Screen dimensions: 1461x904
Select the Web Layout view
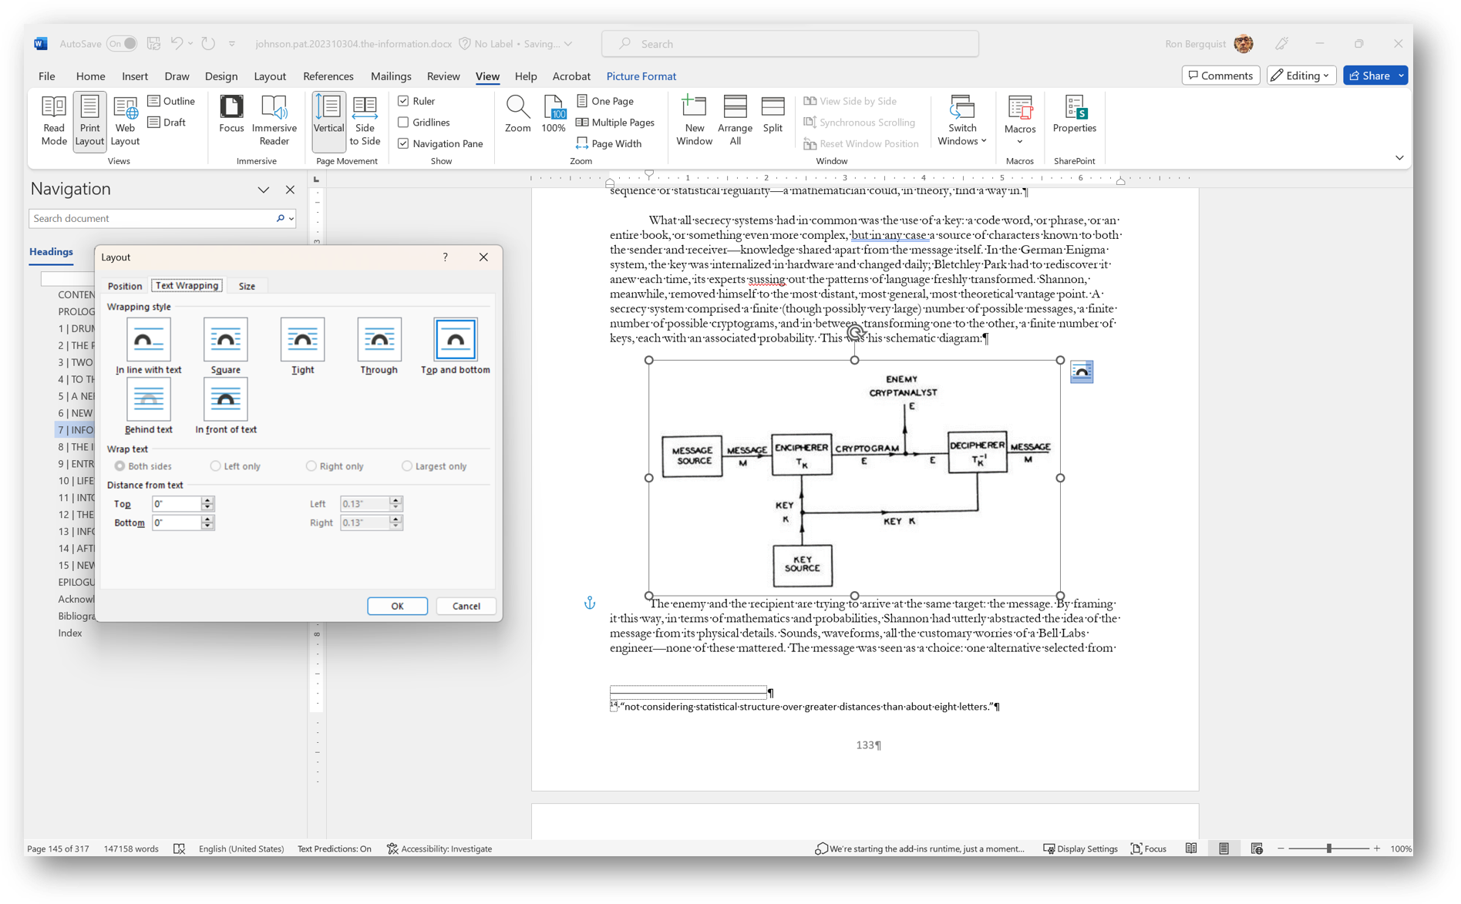tap(124, 119)
